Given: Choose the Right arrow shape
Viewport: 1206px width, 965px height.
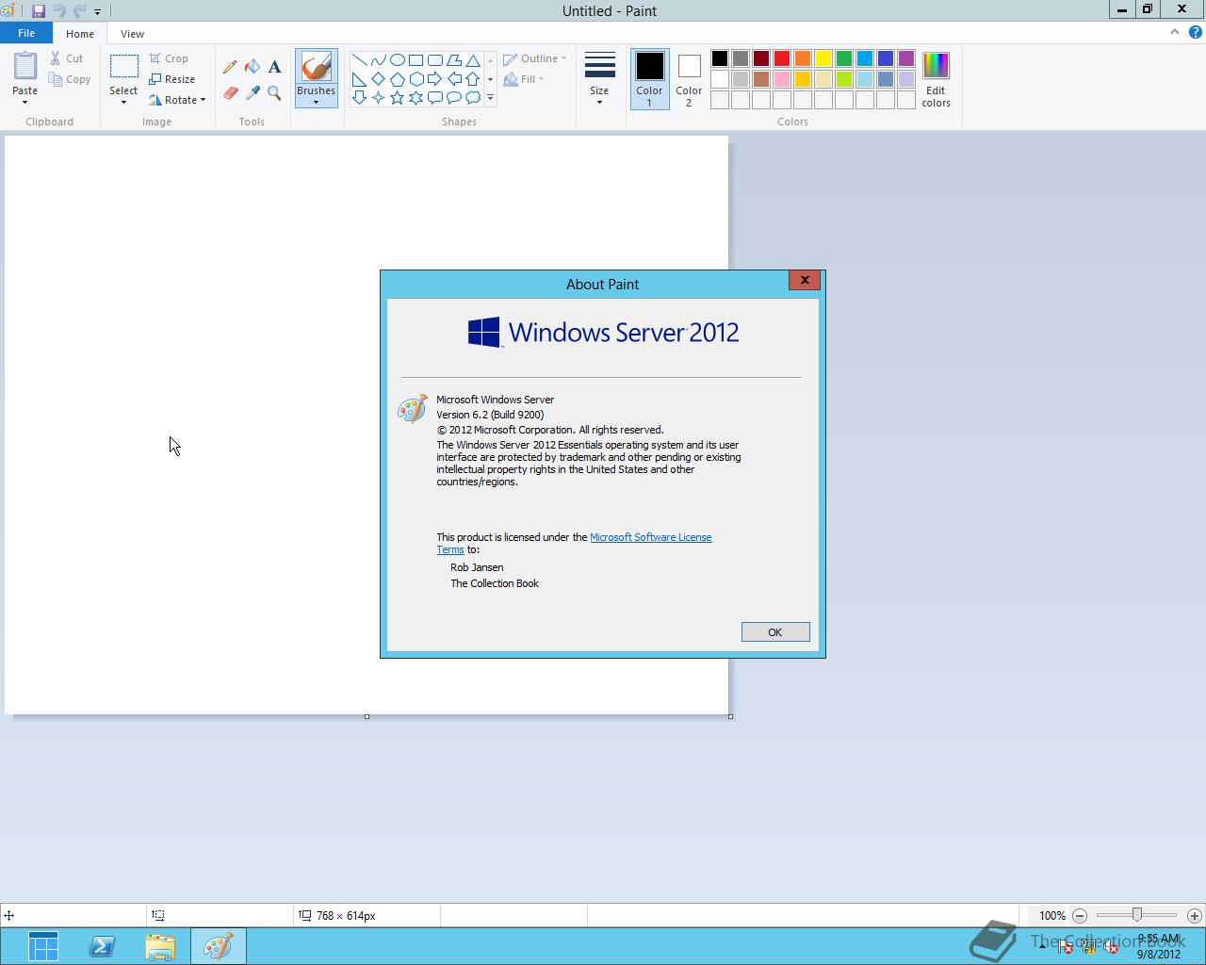Looking at the screenshot, I should [x=434, y=79].
